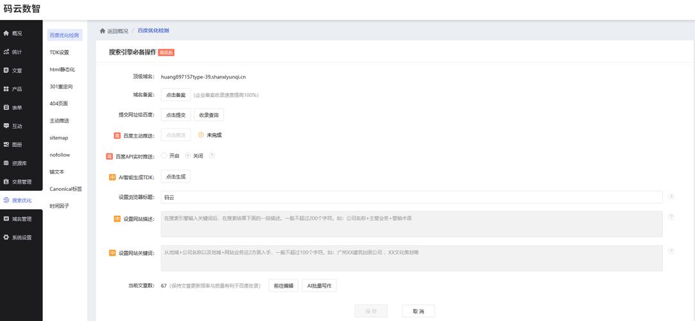Open 301重定向 in the submenu
Screen dimensions: 695x321
tap(61, 87)
